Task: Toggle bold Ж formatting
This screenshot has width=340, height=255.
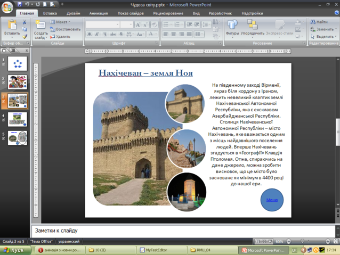Action: tap(90, 34)
